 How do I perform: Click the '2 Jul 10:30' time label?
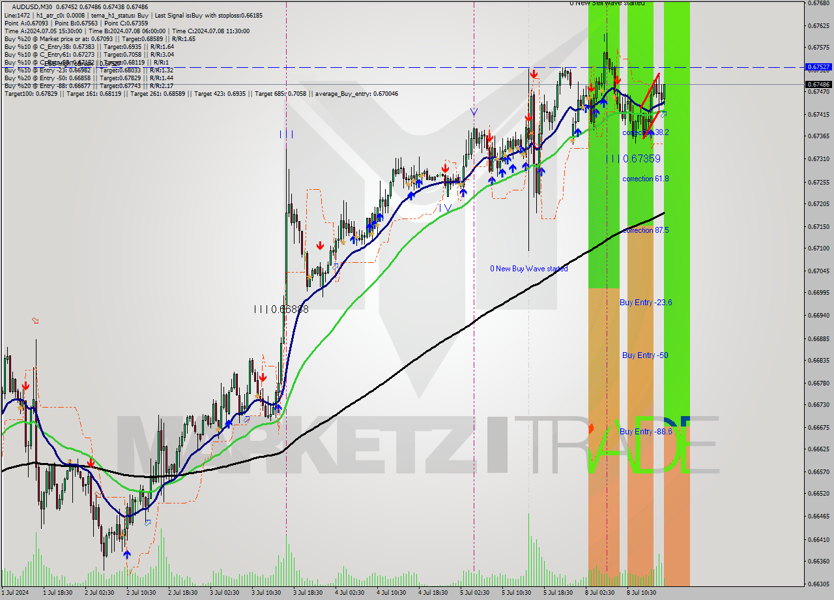tap(140, 593)
